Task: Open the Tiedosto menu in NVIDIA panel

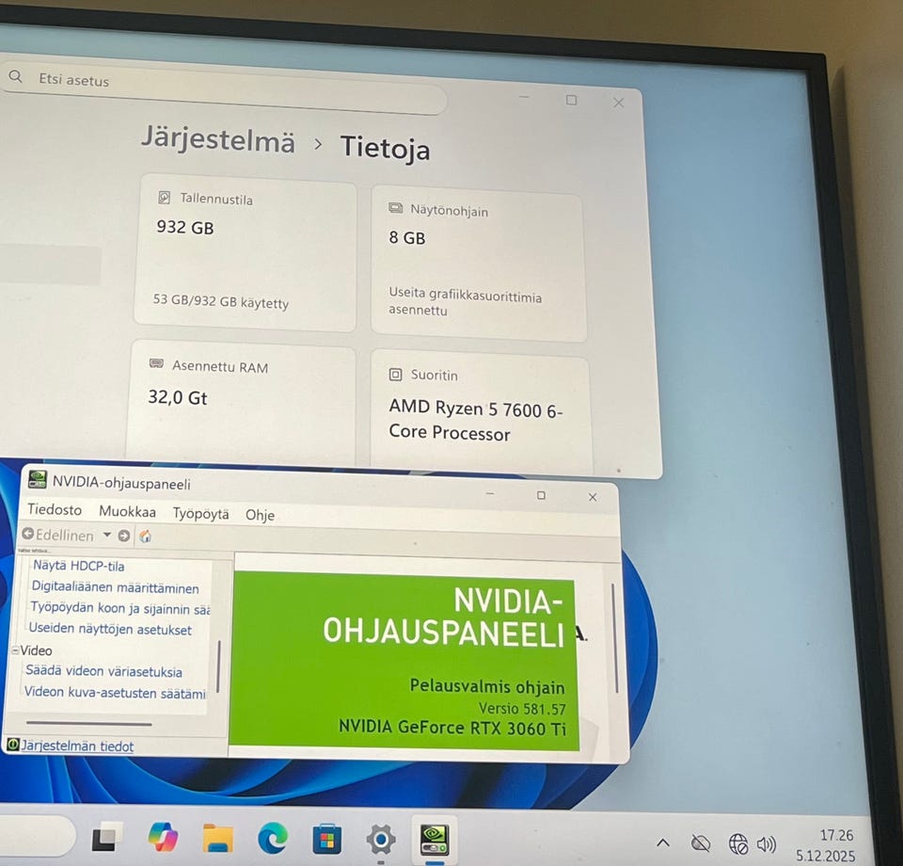Action: coord(55,510)
